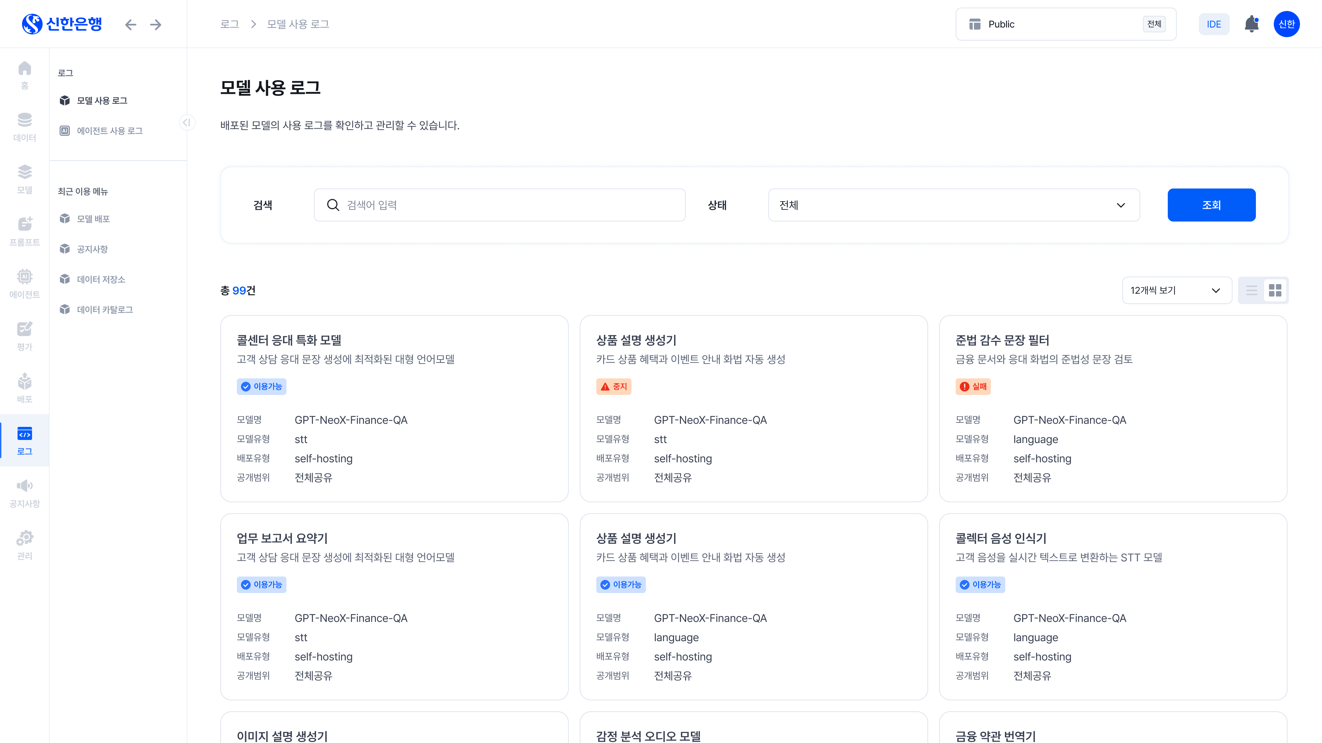Click the 검색어 입력 search field
Image resolution: width=1322 pixels, height=743 pixels.
pos(499,205)
